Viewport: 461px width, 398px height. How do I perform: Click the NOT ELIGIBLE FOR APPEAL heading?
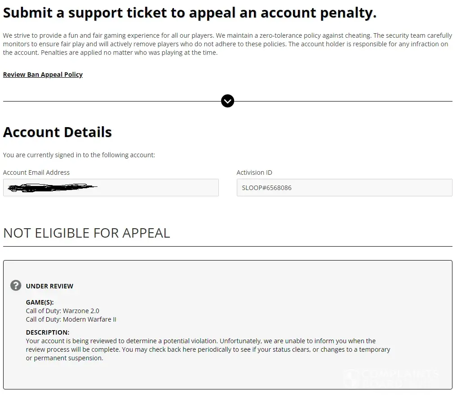click(x=87, y=233)
